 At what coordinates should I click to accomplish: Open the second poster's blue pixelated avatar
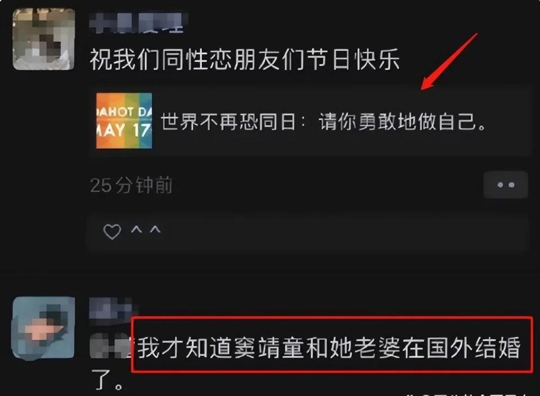[x=43, y=327]
